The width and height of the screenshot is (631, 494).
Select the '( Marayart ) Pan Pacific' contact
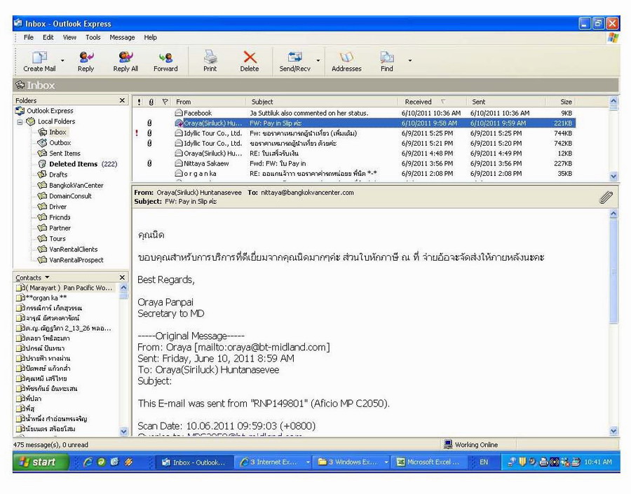65,287
